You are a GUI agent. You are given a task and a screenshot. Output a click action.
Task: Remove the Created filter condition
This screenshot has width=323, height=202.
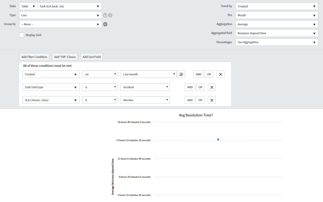point(221,74)
